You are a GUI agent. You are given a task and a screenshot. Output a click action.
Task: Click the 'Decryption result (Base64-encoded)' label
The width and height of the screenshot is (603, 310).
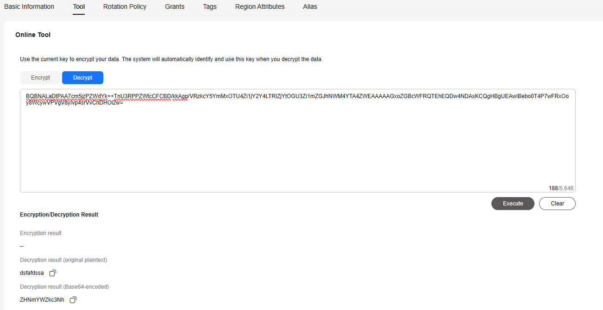[x=64, y=287]
